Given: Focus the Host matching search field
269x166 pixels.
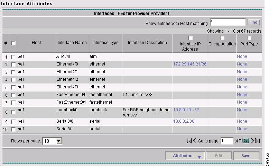Looking at the screenshot, I should (228, 23).
